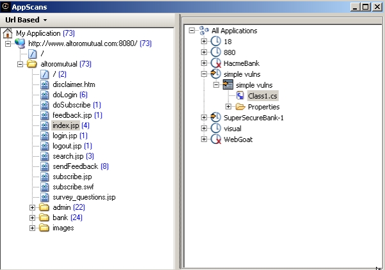
Task: Click the page icon beside sendFeedback
Action: pos(44,166)
